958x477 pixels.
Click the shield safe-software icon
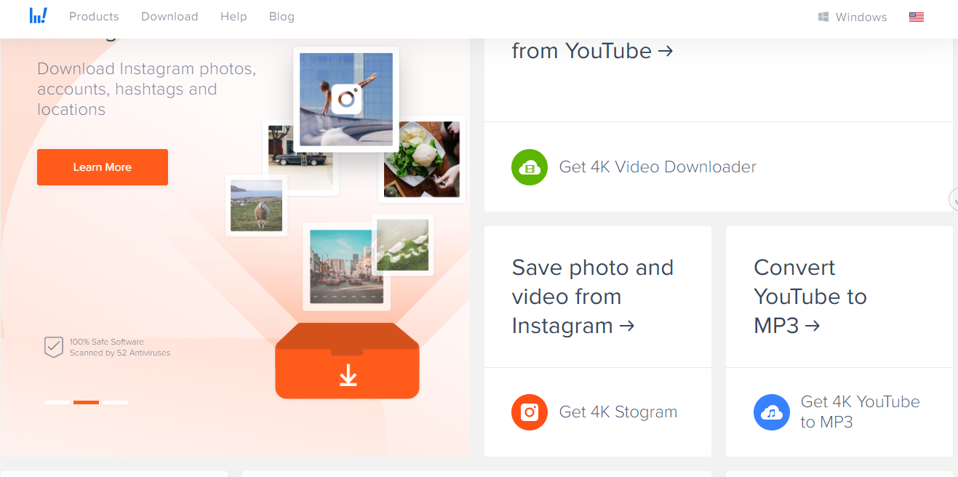click(x=54, y=347)
